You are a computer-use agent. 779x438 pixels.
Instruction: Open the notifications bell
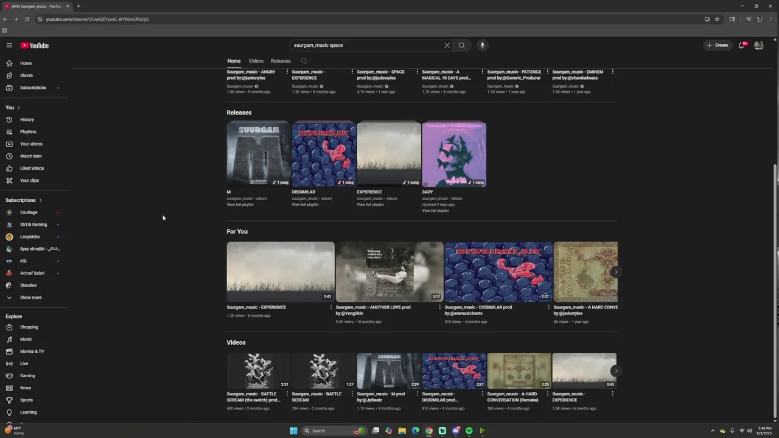pos(741,45)
